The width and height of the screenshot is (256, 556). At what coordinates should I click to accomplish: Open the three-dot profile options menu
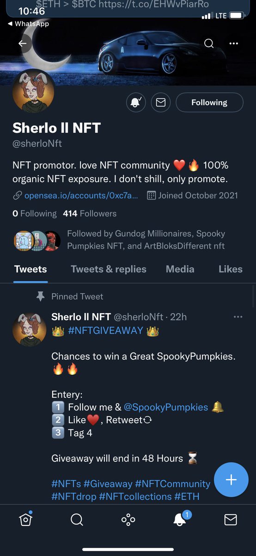coord(234,44)
